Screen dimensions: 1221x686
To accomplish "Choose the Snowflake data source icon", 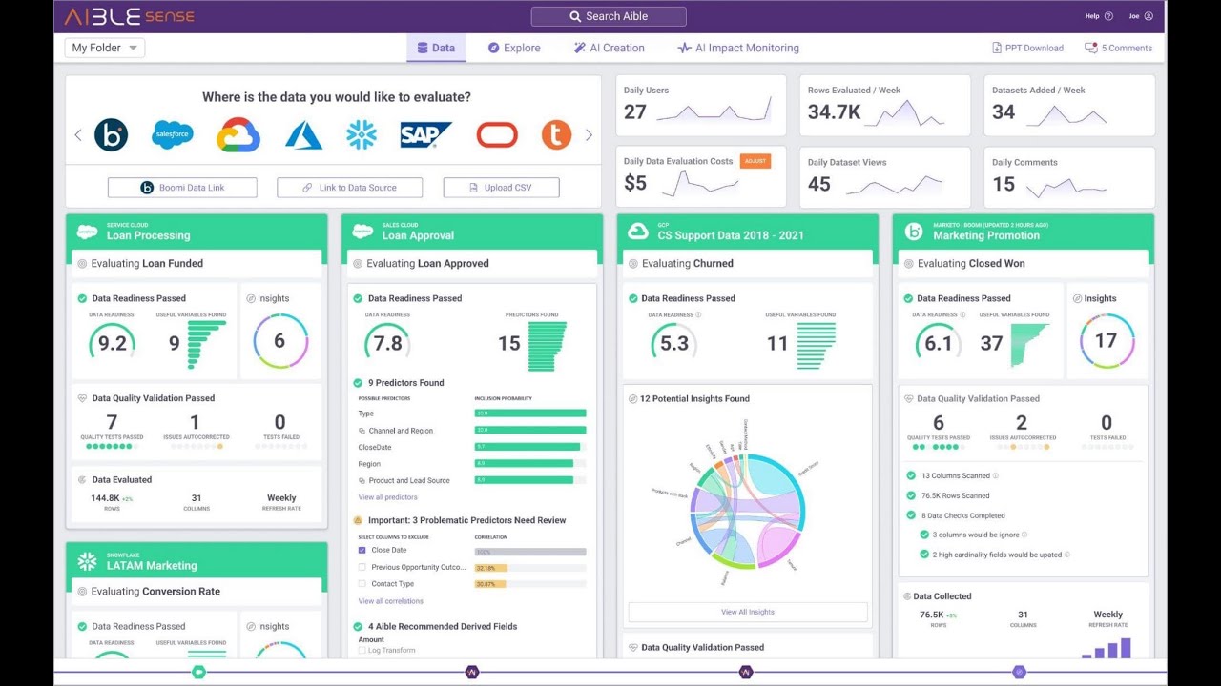I will point(362,135).
